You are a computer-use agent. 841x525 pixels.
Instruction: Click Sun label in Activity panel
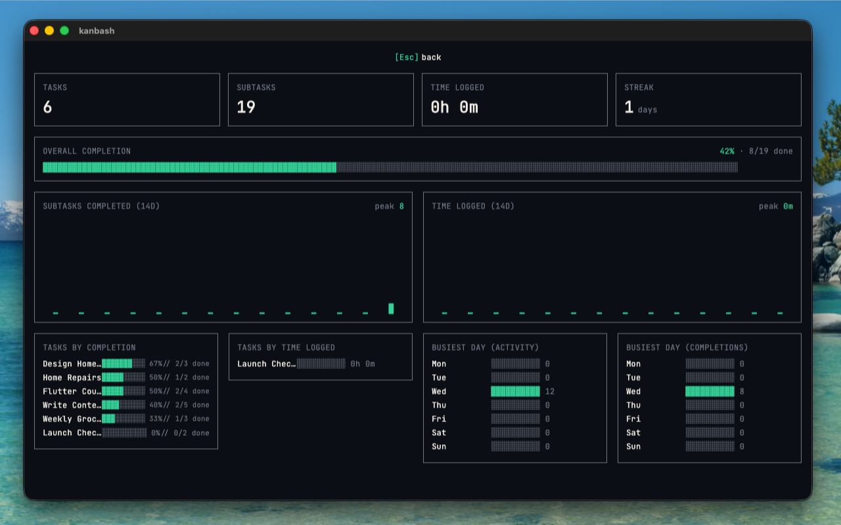(x=439, y=446)
